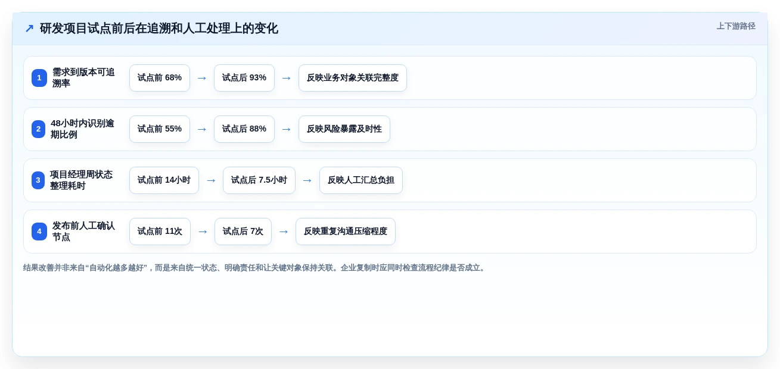
Task: Click the arrow after 试点后 88%
Action: click(x=287, y=129)
